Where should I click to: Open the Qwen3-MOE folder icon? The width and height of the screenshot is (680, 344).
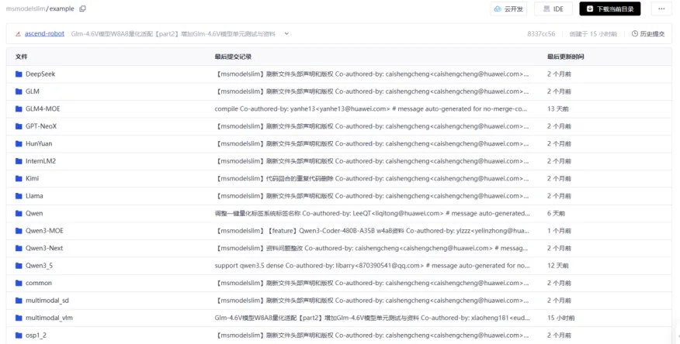pyautogui.click(x=19, y=231)
